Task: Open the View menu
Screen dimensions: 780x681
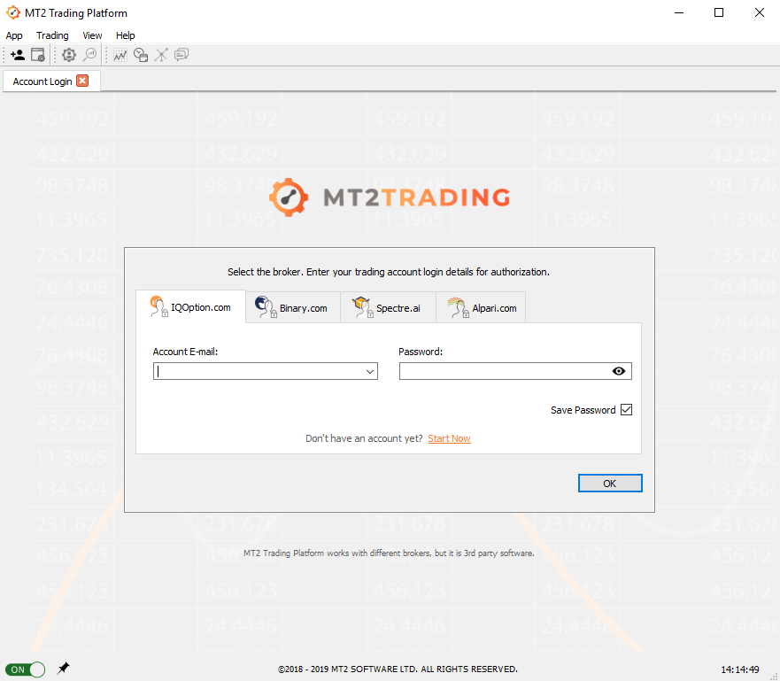Action: click(x=92, y=35)
